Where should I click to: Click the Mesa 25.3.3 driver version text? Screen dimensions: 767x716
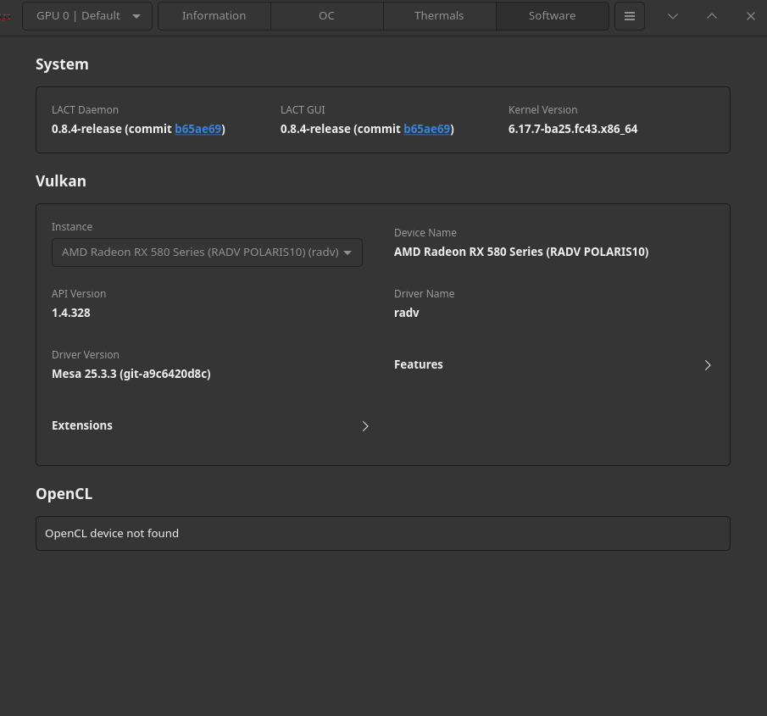point(131,374)
